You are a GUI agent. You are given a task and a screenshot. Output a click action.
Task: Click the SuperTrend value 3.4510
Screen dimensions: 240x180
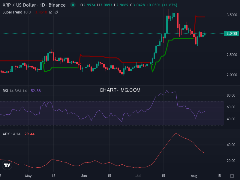point(41,12)
